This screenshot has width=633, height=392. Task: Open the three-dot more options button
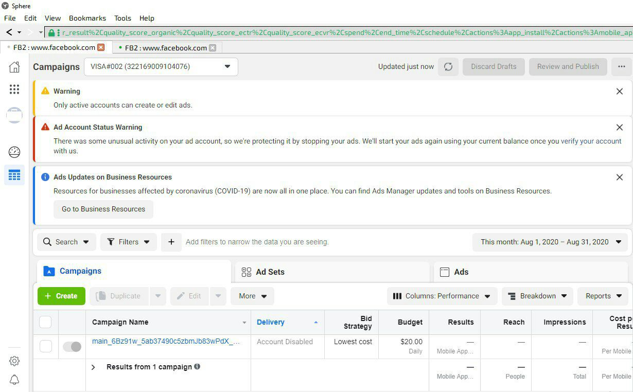622,67
